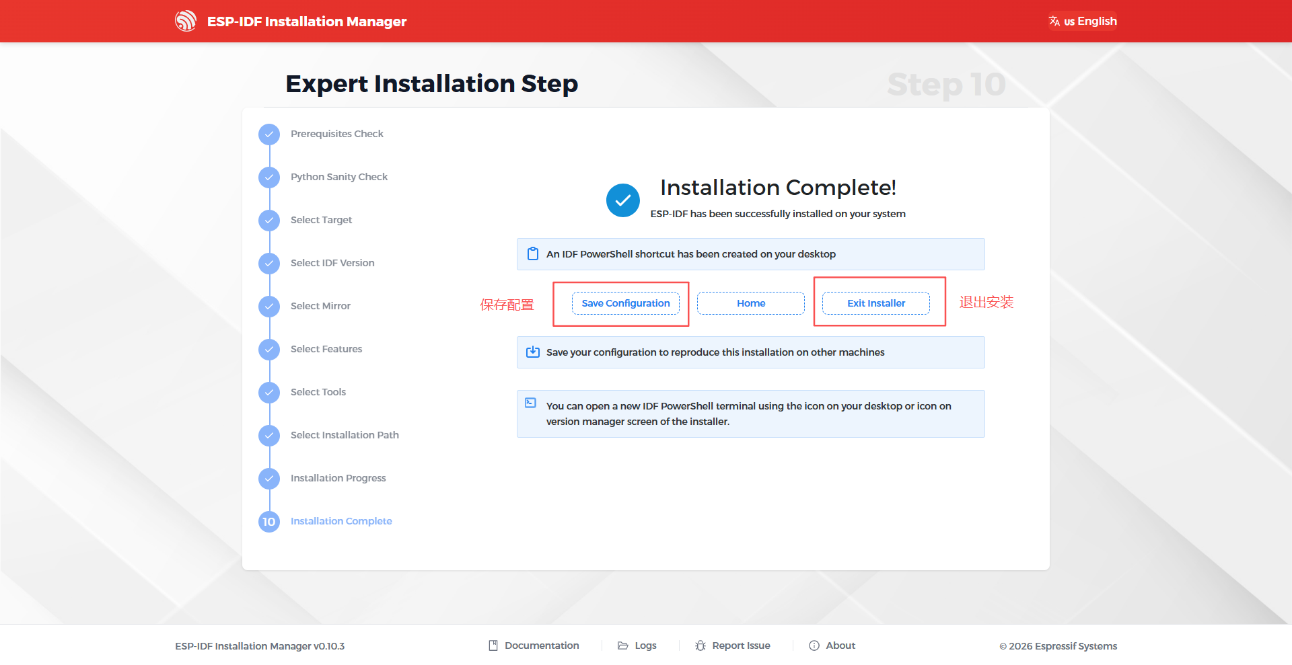Click the clipboard icon in the shortcut notice

click(x=533, y=253)
